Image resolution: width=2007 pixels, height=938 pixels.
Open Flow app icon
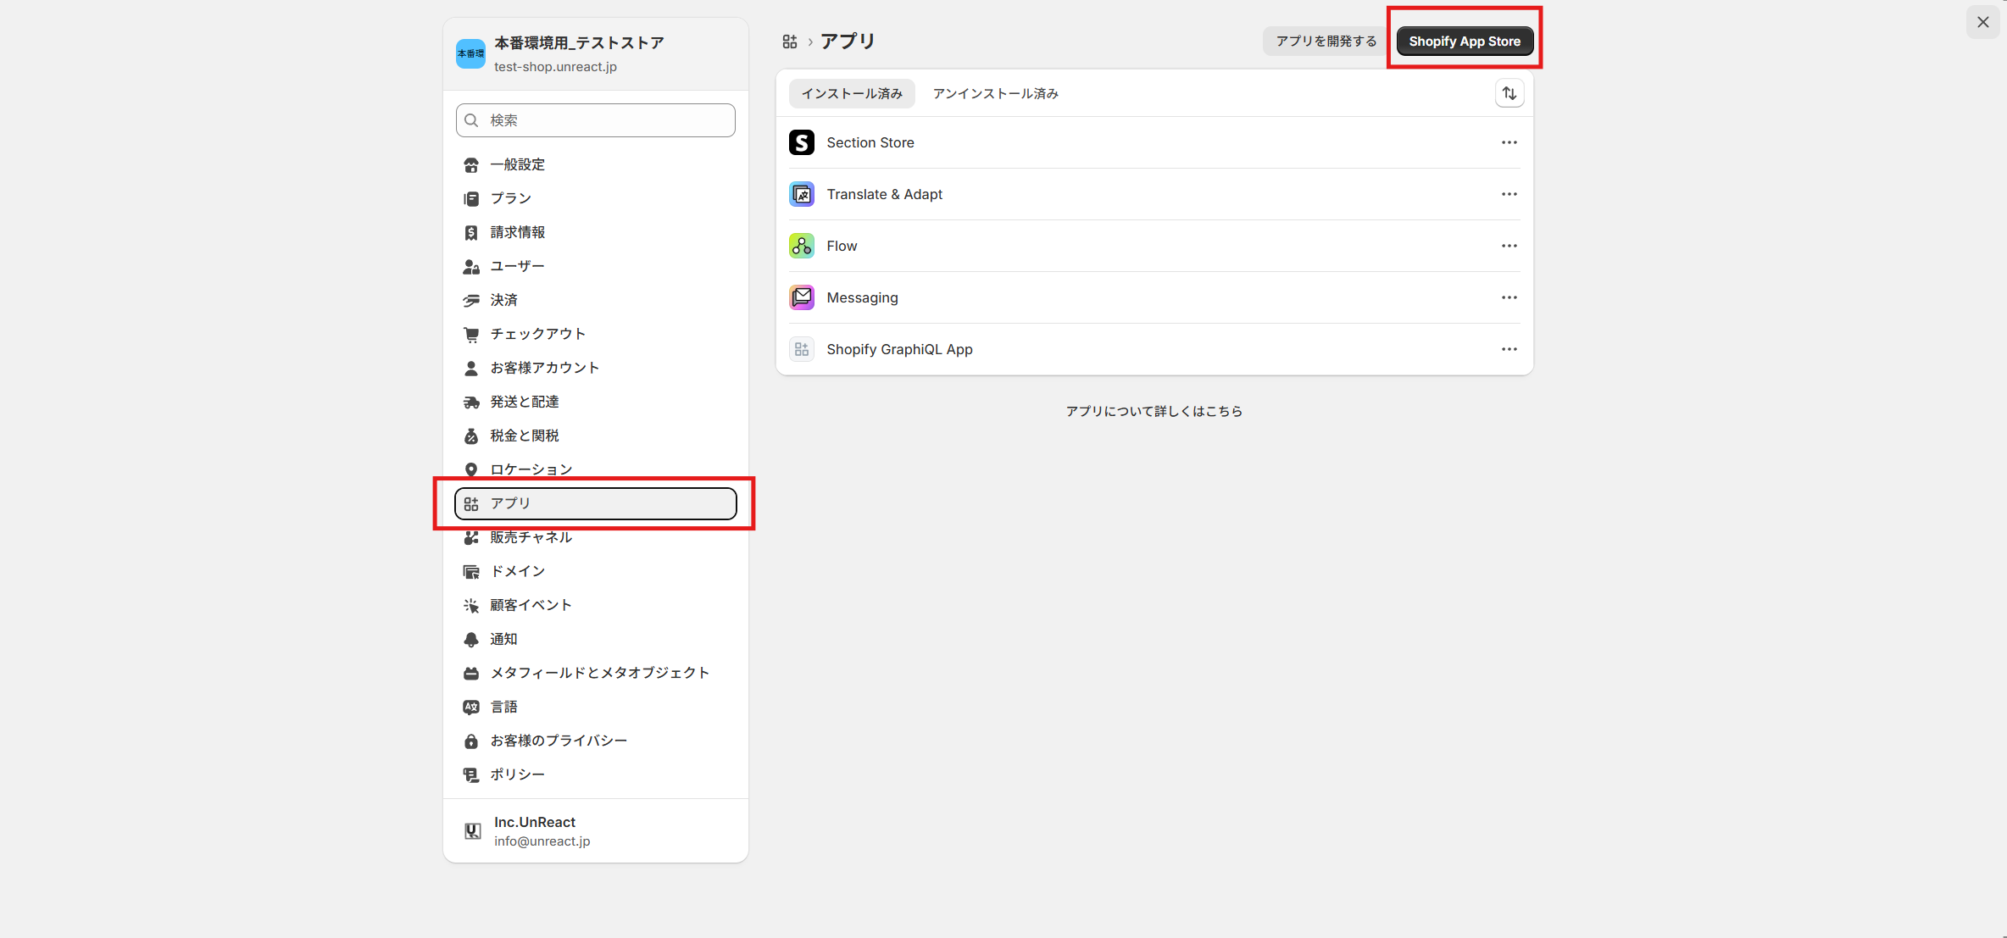click(802, 246)
